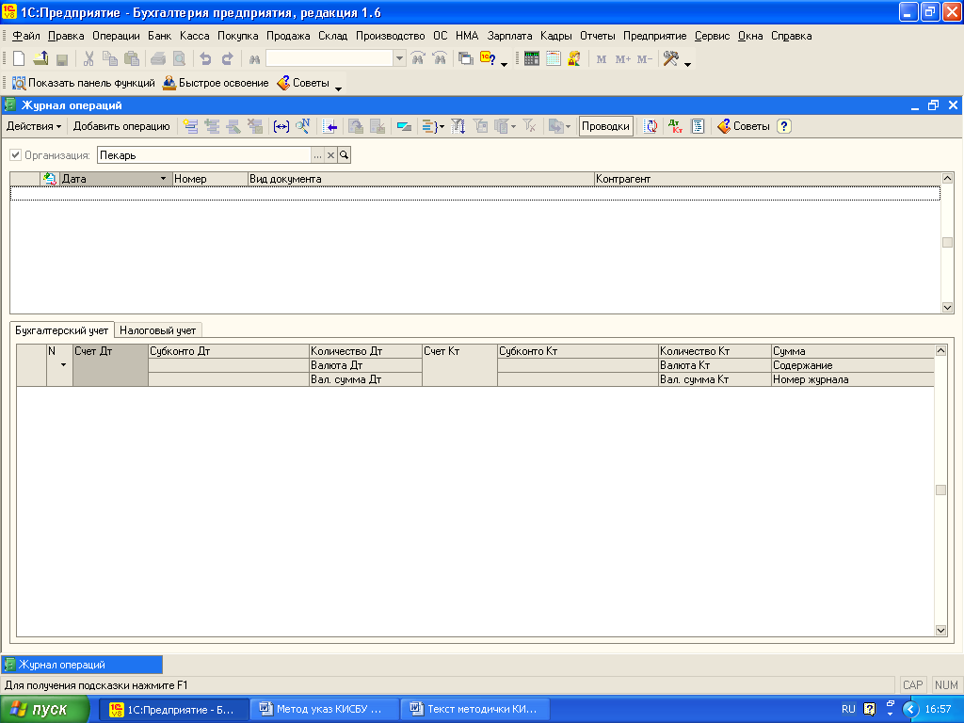Click the Refresh list icon
The image size is (964, 723).
point(651,126)
